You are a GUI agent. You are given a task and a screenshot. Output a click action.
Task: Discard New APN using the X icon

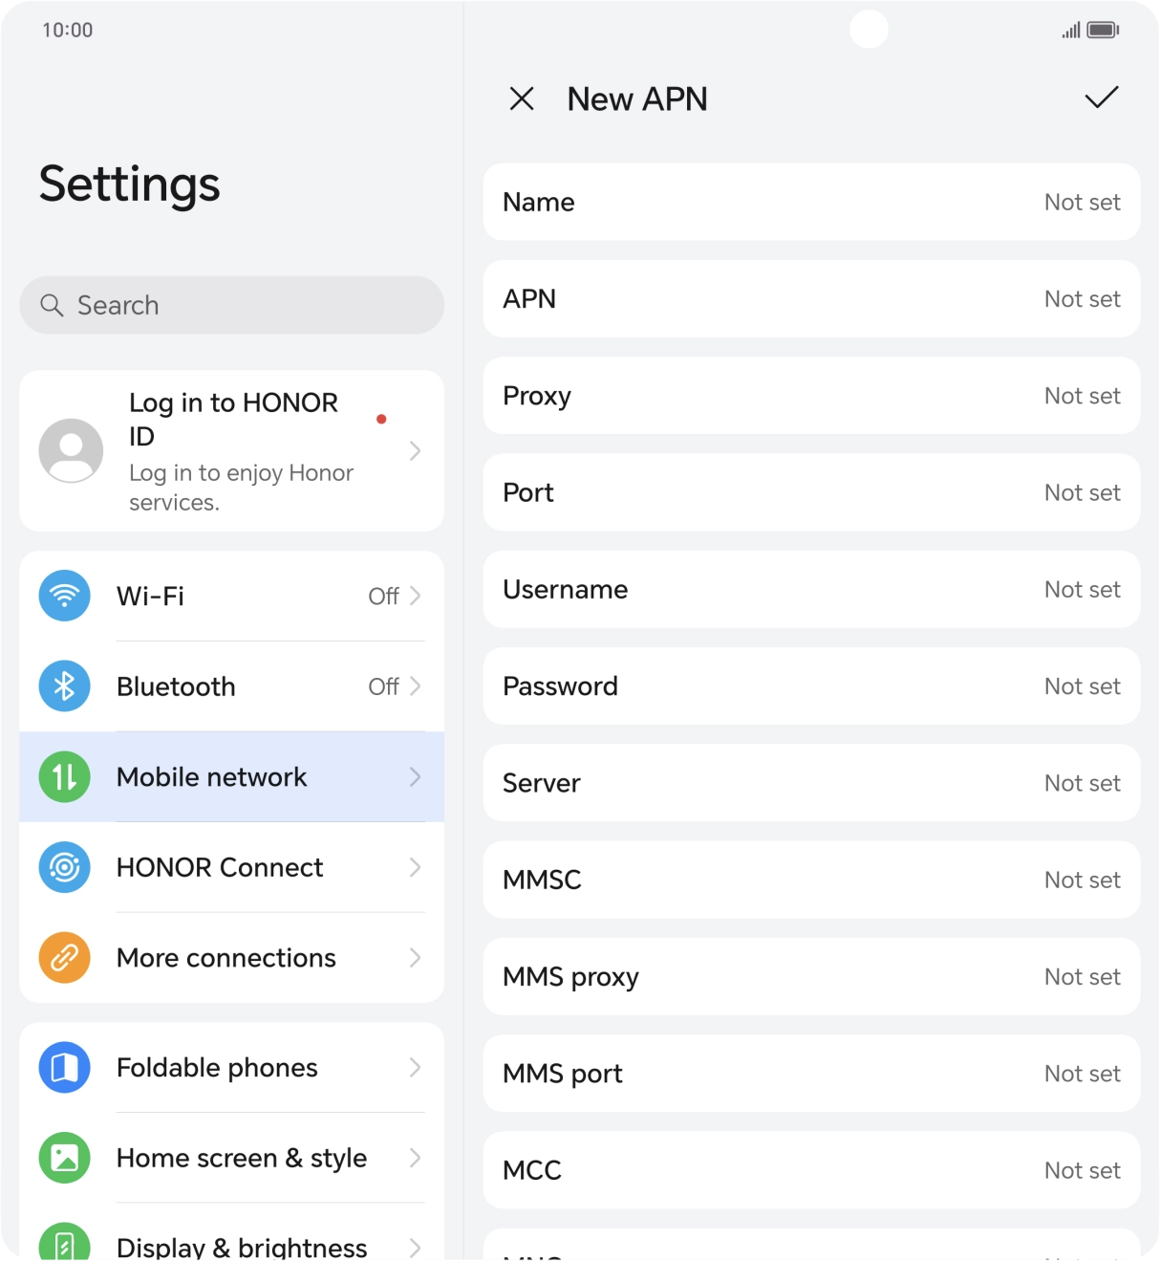522,98
